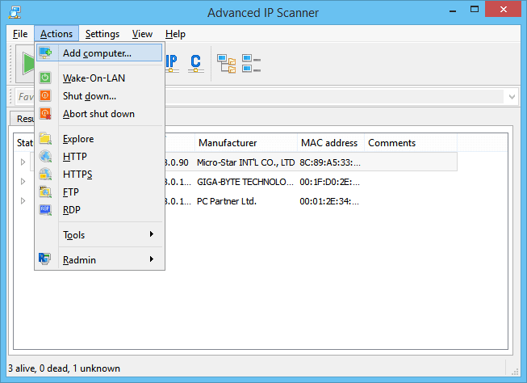Click the green Scan play button
This screenshot has width=527, height=383.
[28, 63]
